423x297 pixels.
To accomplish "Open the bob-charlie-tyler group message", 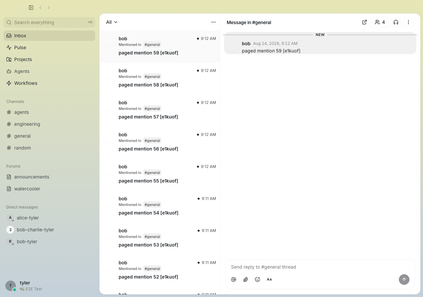I will coord(49,230).
